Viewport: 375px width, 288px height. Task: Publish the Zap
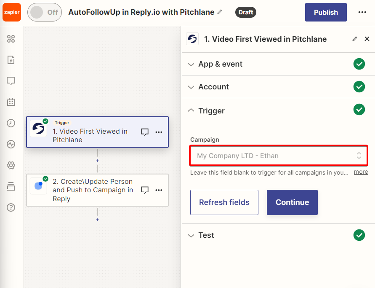(326, 12)
